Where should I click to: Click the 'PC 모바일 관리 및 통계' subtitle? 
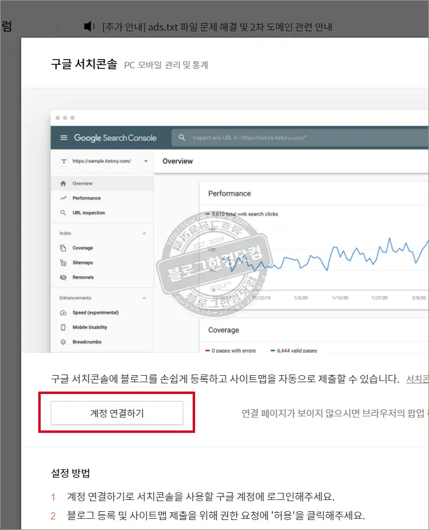(x=166, y=65)
